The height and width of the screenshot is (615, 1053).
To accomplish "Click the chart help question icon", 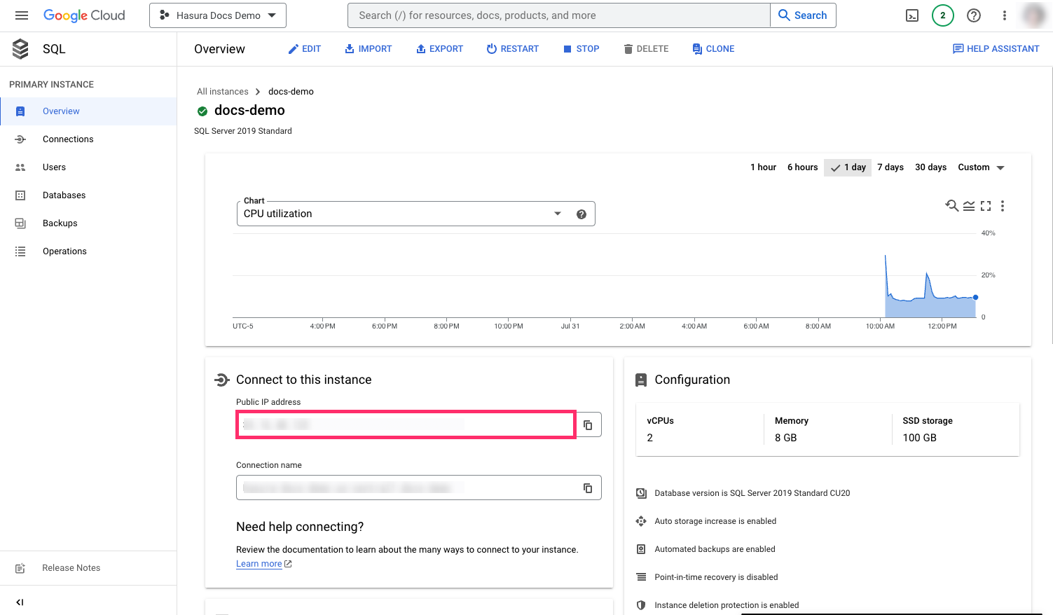I will point(581,214).
